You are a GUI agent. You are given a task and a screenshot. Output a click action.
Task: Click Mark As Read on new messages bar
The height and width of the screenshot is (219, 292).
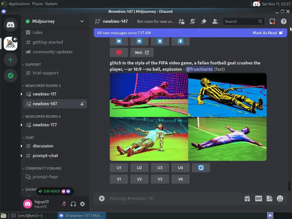pyautogui.click(x=268, y=33)
